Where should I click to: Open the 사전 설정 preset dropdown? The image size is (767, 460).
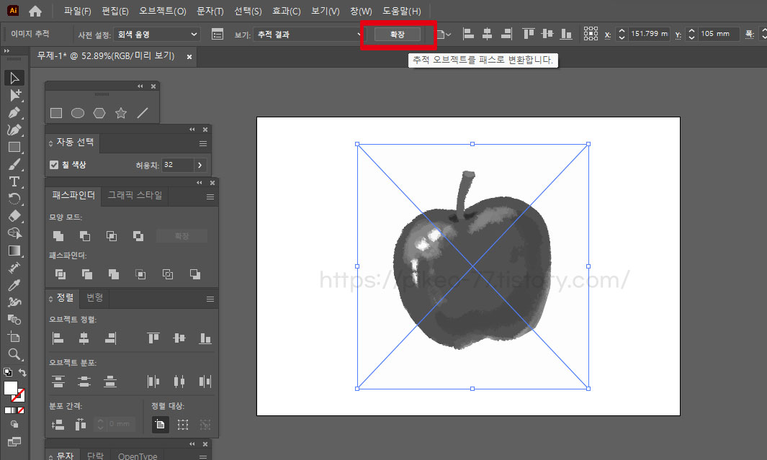click(x=156, y=35)
